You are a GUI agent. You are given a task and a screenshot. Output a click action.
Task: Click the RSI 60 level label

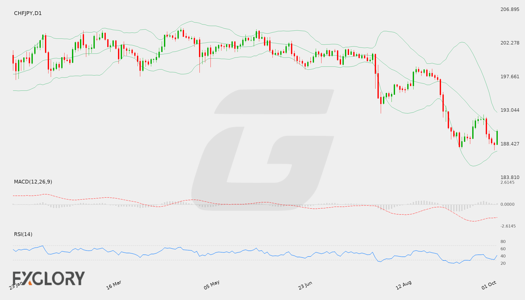[503, 249]
